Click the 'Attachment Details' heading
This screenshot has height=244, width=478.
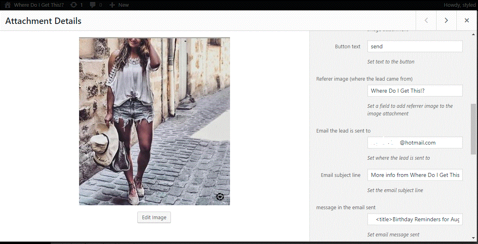coord(43,21)
